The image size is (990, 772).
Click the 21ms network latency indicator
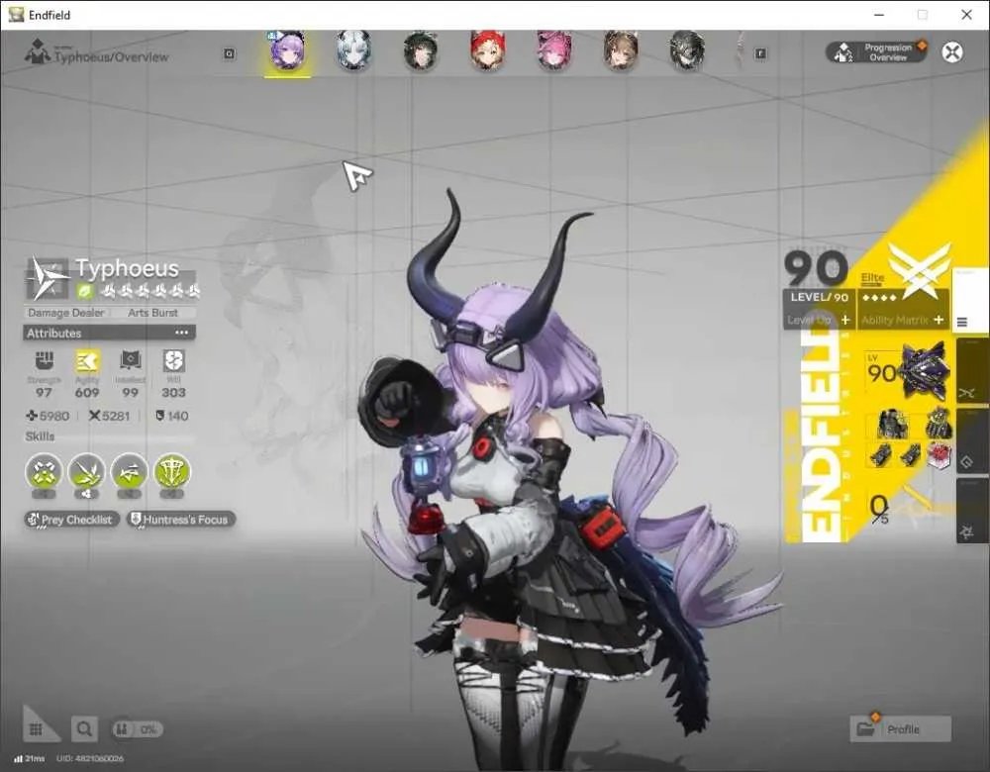[29, 758]
